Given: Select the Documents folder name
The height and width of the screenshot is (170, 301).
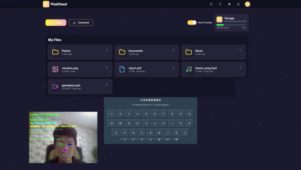Looking at the screenshot, I should (x=135, y=51).
